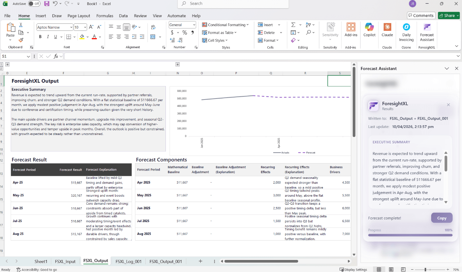Screen dimensions: 462x272
Task: Expand the font name dropdown
Action: coord(71,27)
